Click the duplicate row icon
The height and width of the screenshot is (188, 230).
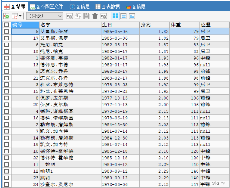(78, 16)
